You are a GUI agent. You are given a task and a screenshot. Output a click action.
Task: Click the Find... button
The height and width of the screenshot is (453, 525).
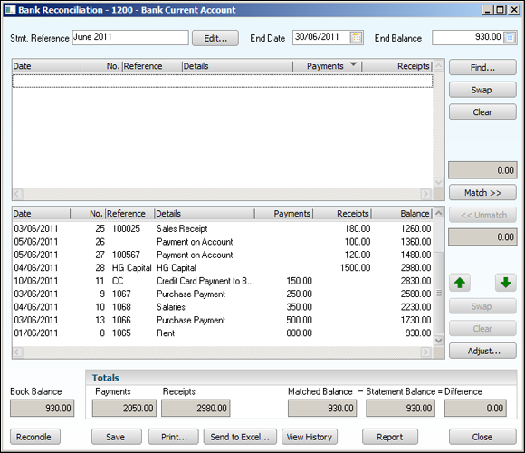click(482, 67)
